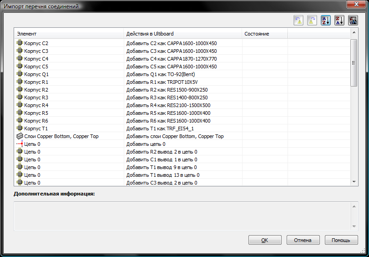The height and width of the screenshot is (257, 369).
Task: Click the list scrollbar up arrow
Action: coord(354,32)
